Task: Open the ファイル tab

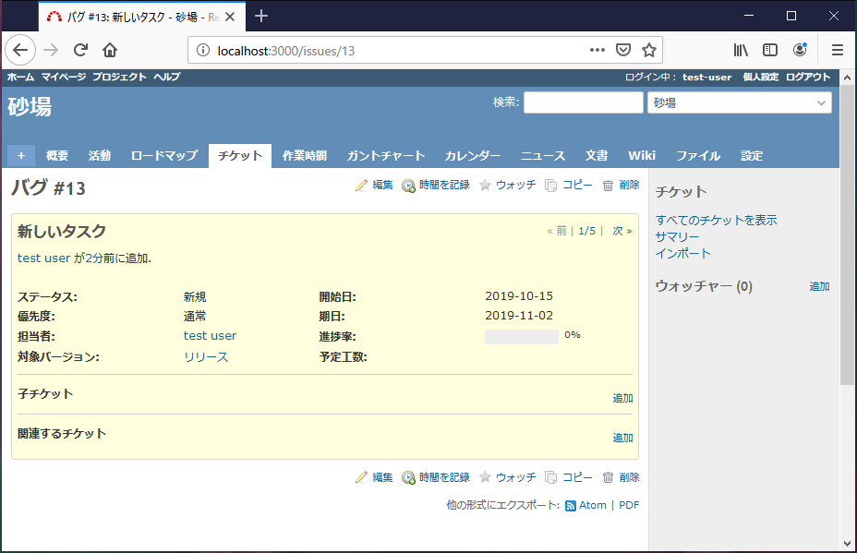Action: pos(698,156)
